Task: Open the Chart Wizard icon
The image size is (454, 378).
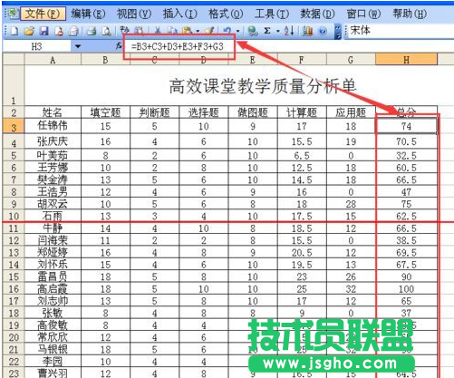Action: pyautogui.click(x=307, y=31)
